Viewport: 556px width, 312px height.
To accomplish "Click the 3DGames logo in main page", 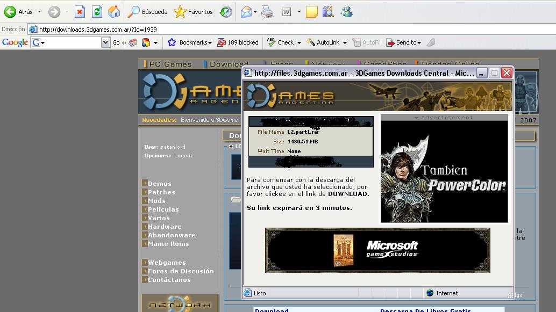I will click(190, 91).
